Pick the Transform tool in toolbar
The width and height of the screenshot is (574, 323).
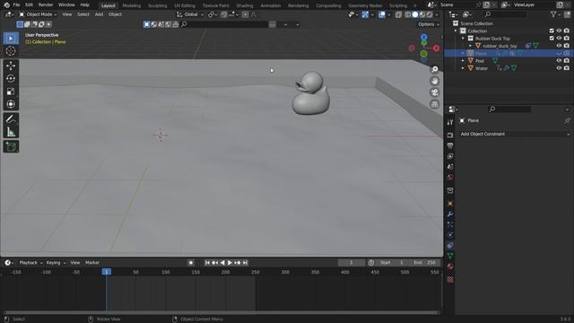click(x=11, y=104)
